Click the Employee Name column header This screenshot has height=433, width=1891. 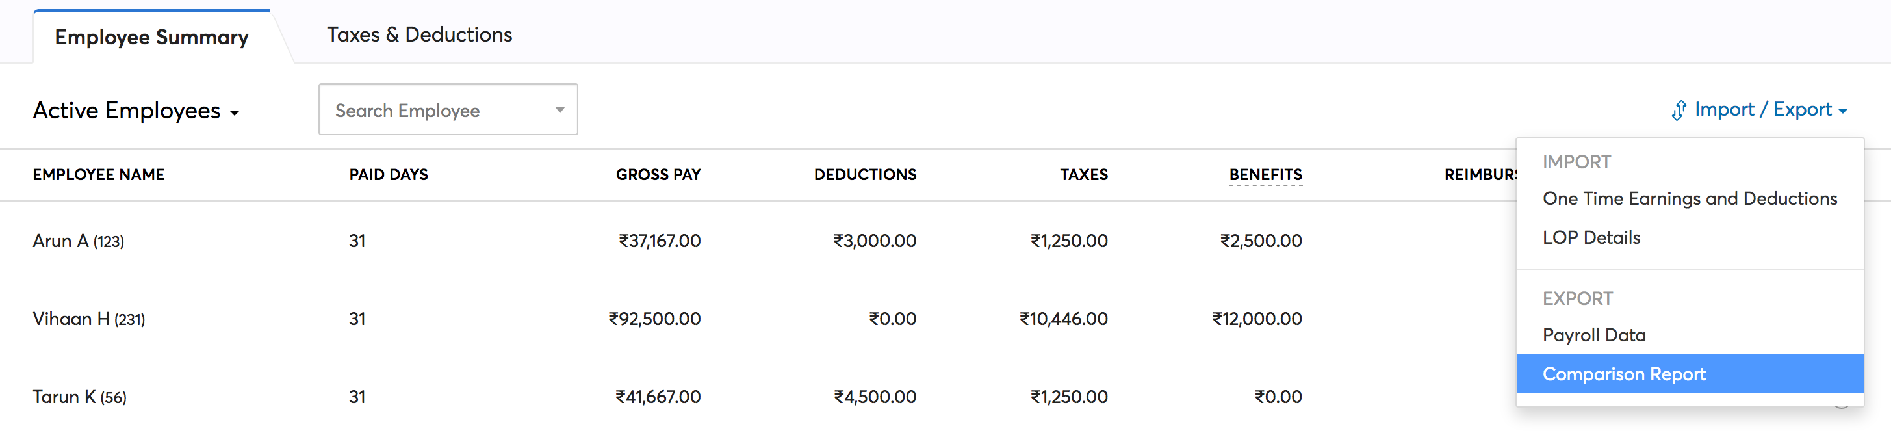point(98,175)
